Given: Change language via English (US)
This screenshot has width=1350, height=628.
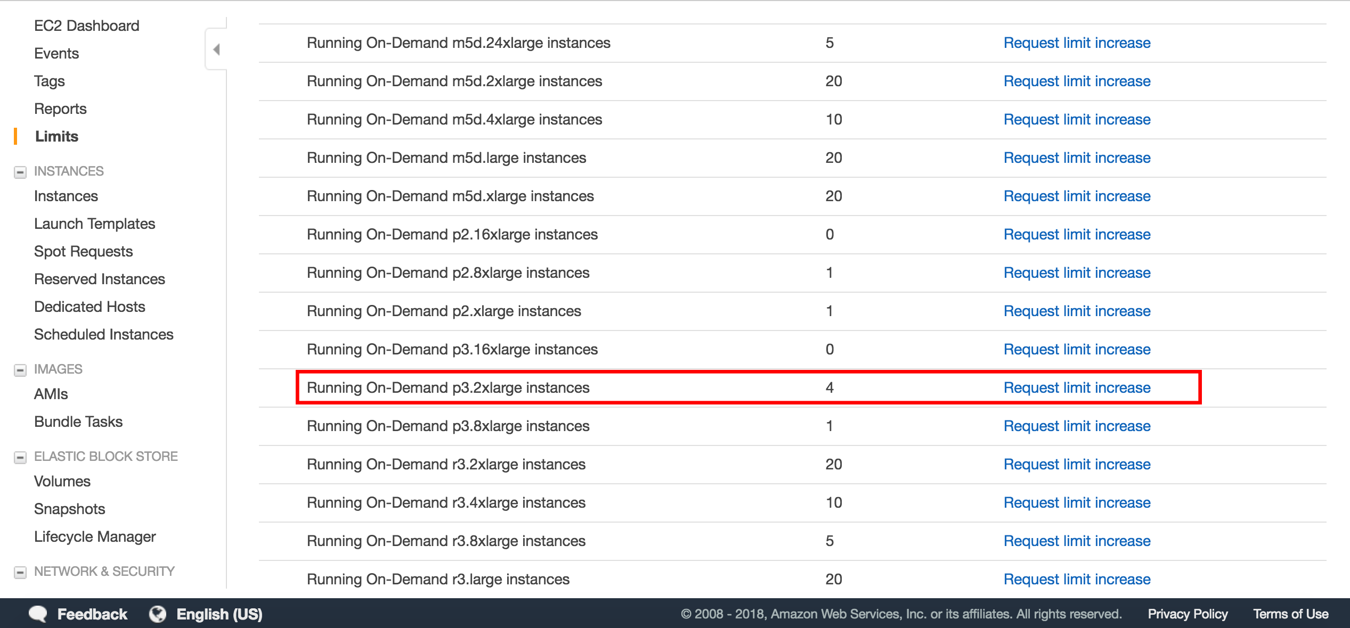Looking at the screenshot, I should [219, 614].
